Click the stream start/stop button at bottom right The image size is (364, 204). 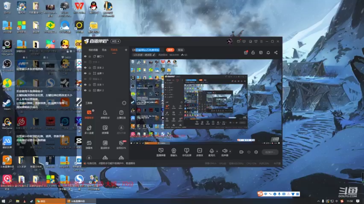270,152
